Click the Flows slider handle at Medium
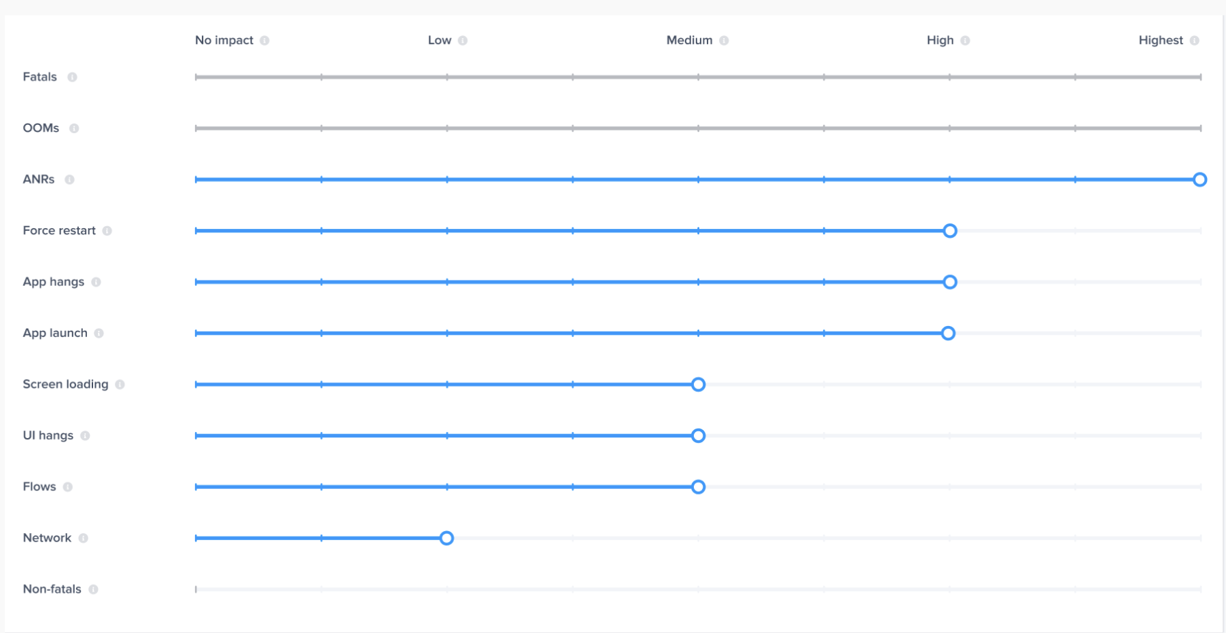The image size is (1226, 633). pyautogui.click(x=698, y=487)
